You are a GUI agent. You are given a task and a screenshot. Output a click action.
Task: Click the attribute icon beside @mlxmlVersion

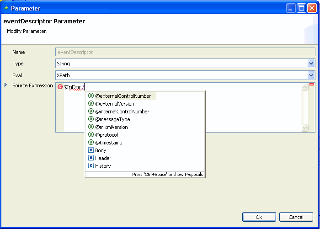click(x=91, y=127)
